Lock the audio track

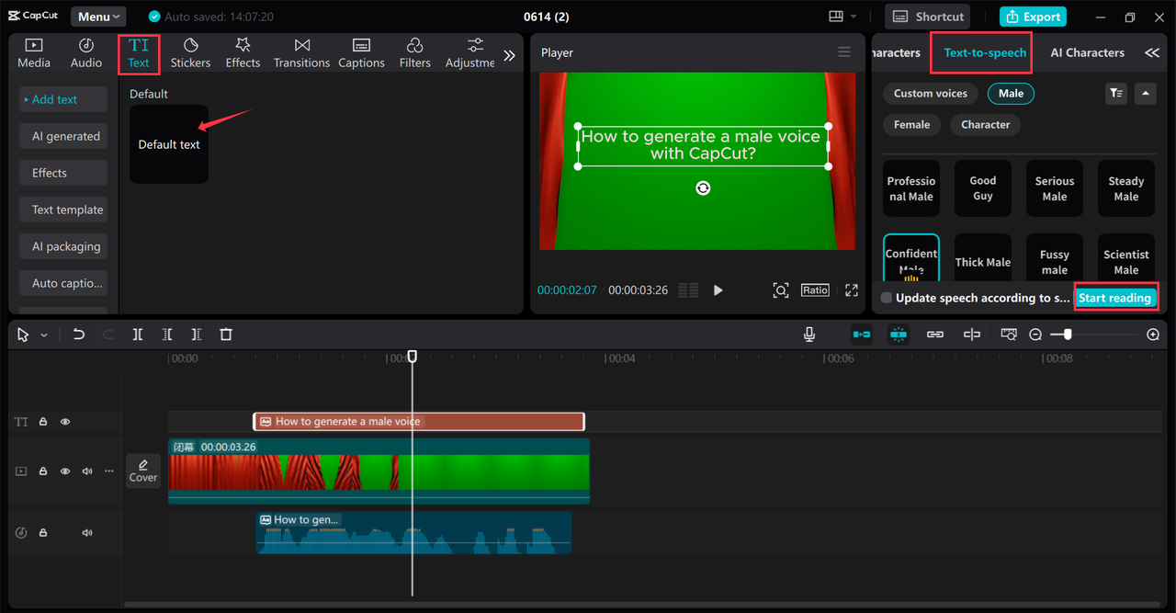pyautogui.click(x=42, y=533)
